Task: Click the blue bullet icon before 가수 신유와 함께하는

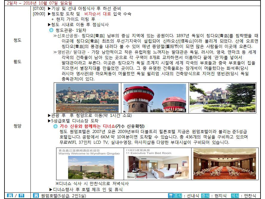Action: [x=56, y=126]
